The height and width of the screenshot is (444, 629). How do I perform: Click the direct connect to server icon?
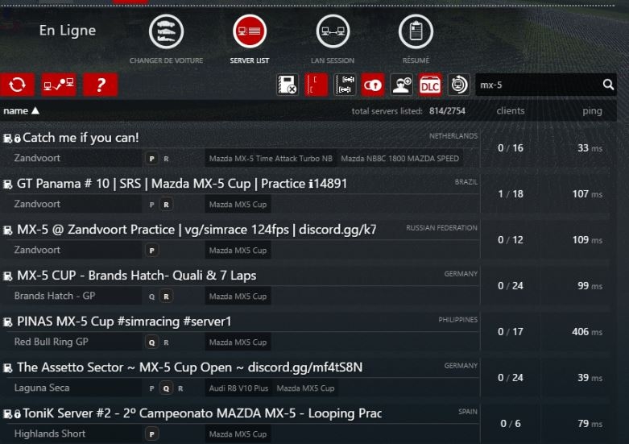pyautogui.click(x=59, y=85)
